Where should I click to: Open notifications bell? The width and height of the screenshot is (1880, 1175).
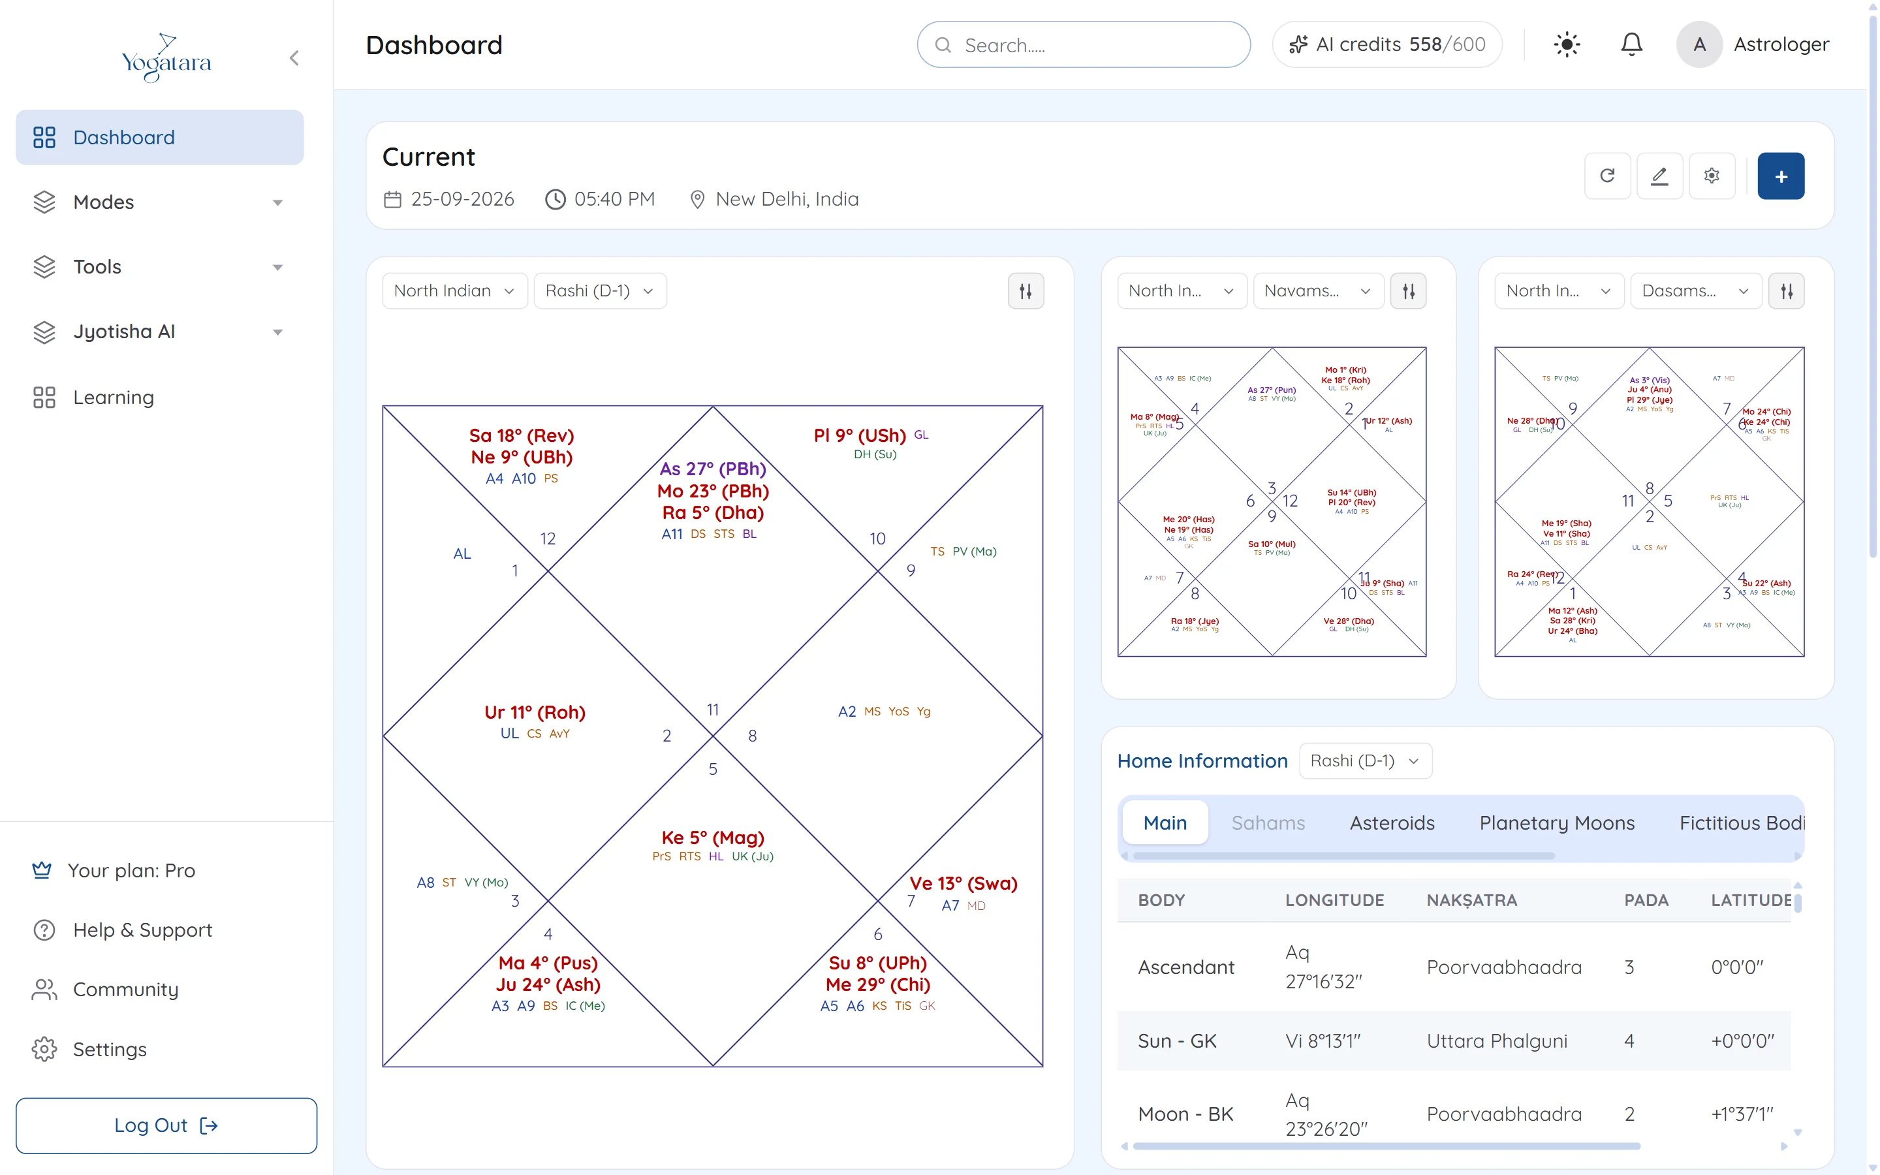(1631, 44)
